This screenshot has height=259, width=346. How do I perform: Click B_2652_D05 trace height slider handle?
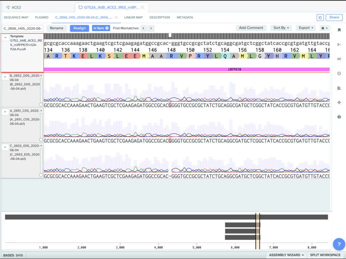(x=41, y=105)
